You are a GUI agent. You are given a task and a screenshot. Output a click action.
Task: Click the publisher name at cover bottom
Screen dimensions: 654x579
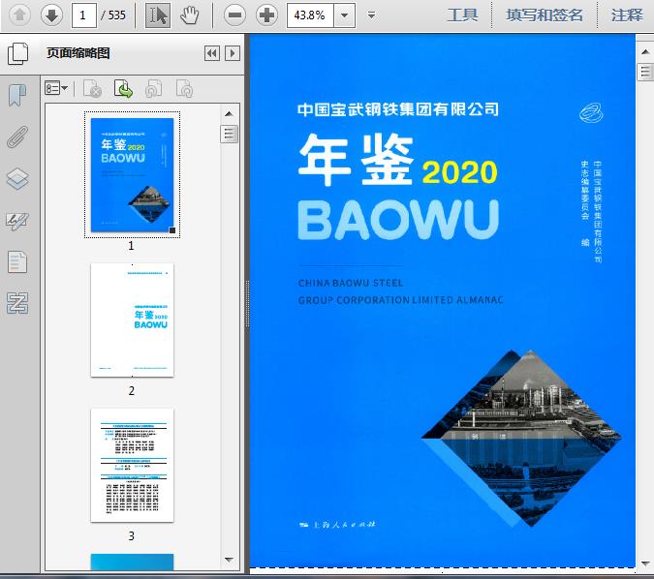pos(338,525)
